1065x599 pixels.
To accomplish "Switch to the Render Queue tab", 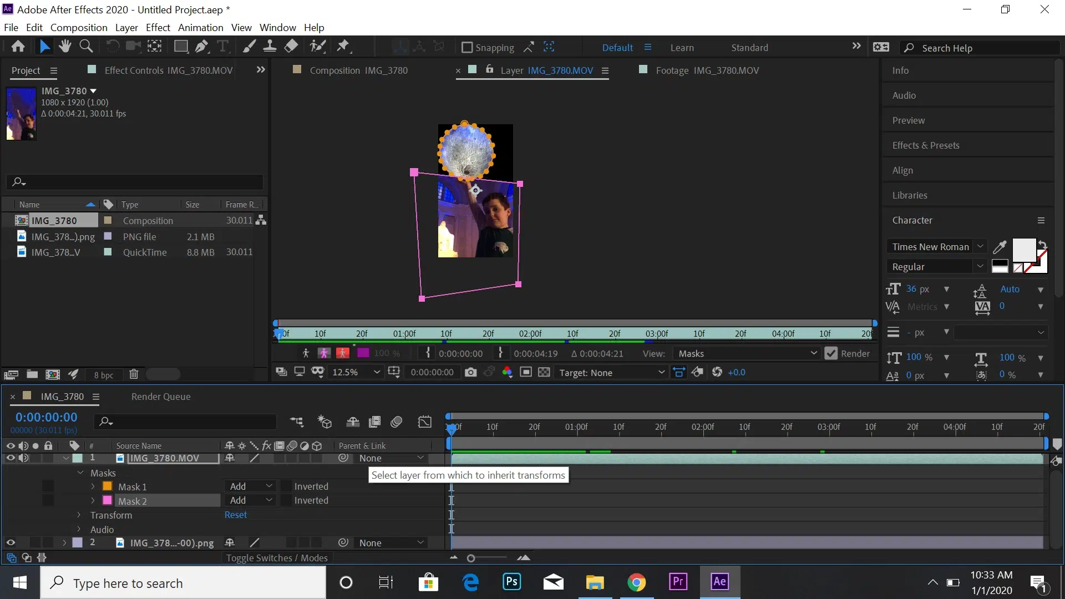I will pyautogui.click(x=161, y=397).
